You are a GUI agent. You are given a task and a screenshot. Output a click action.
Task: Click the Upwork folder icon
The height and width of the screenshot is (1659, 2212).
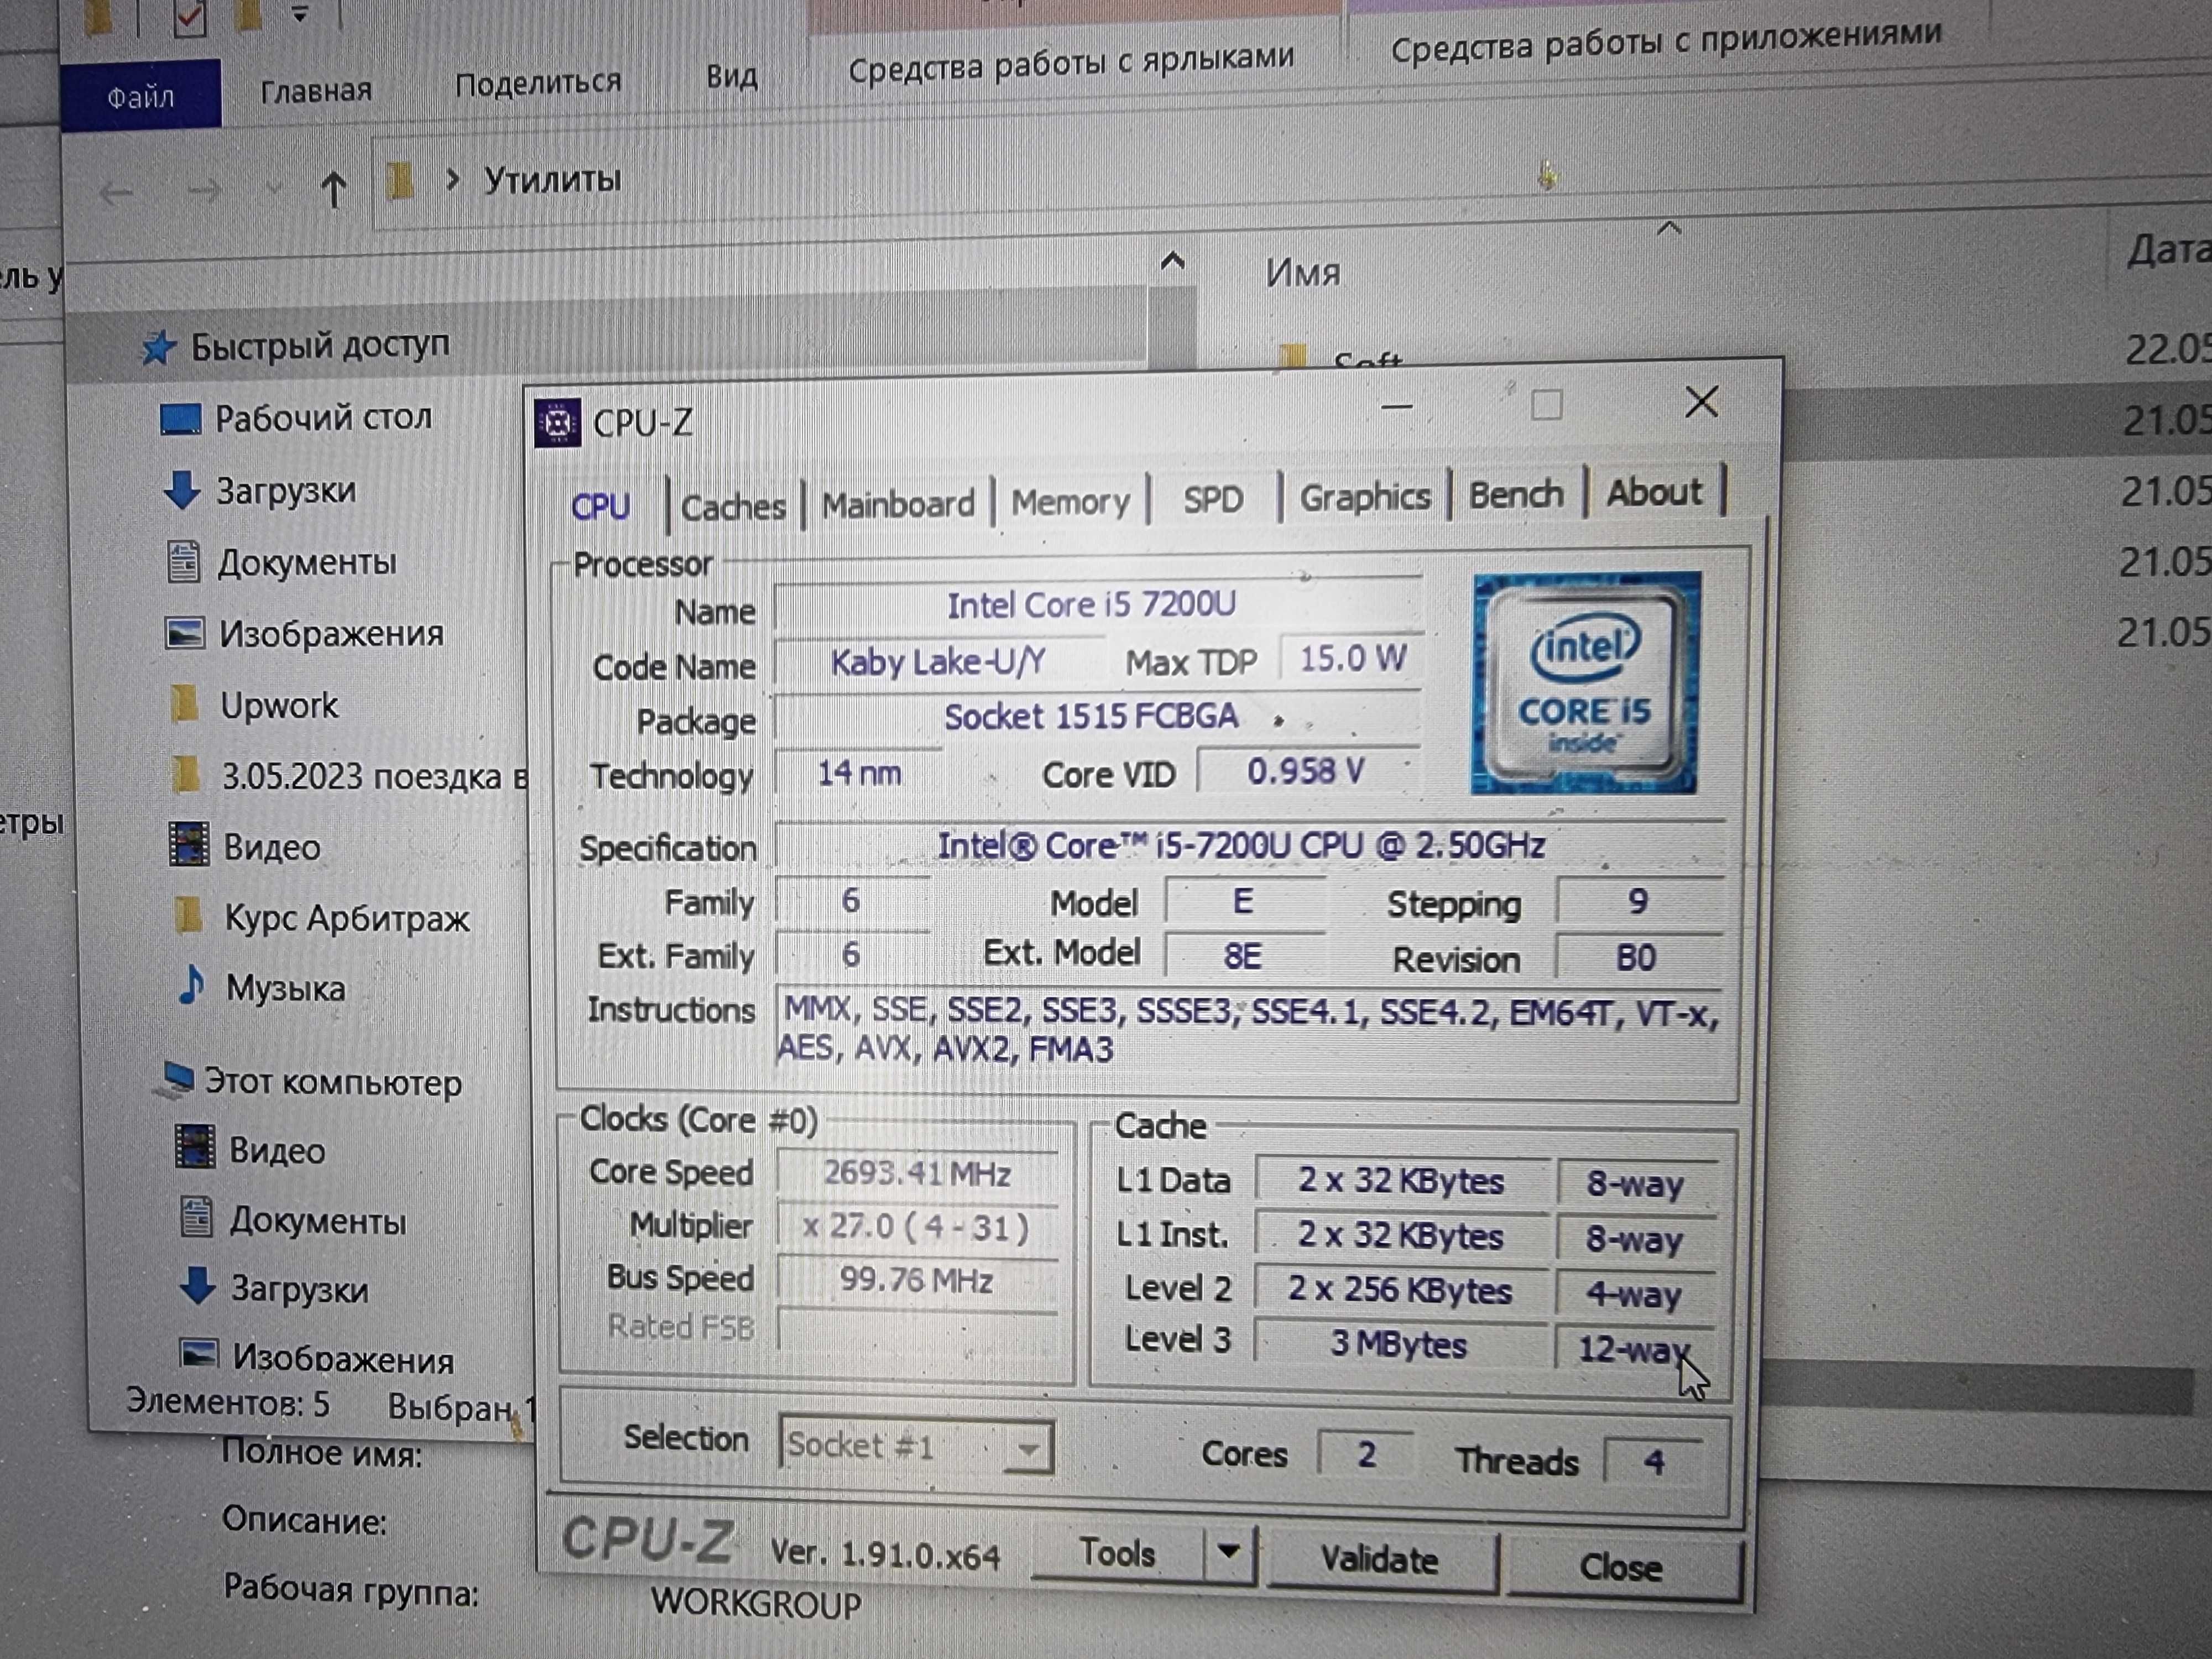185,704
